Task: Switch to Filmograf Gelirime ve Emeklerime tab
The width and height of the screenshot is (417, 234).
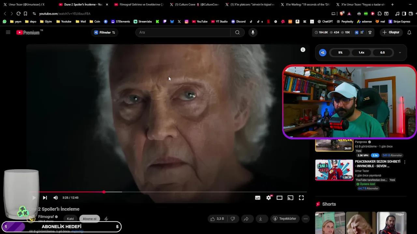Action: (x=139, y=5)
